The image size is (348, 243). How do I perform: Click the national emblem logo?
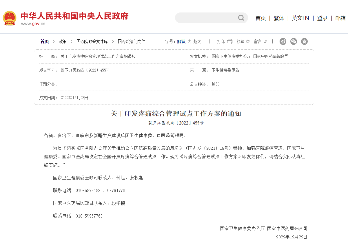10,18
